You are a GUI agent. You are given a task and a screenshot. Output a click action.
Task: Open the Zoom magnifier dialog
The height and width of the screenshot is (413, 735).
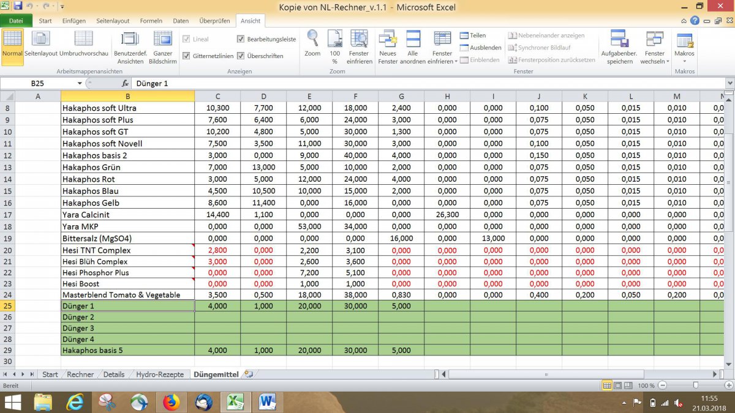(312, 44)
